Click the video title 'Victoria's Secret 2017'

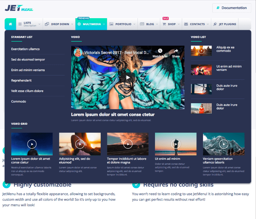coord(117,53)
